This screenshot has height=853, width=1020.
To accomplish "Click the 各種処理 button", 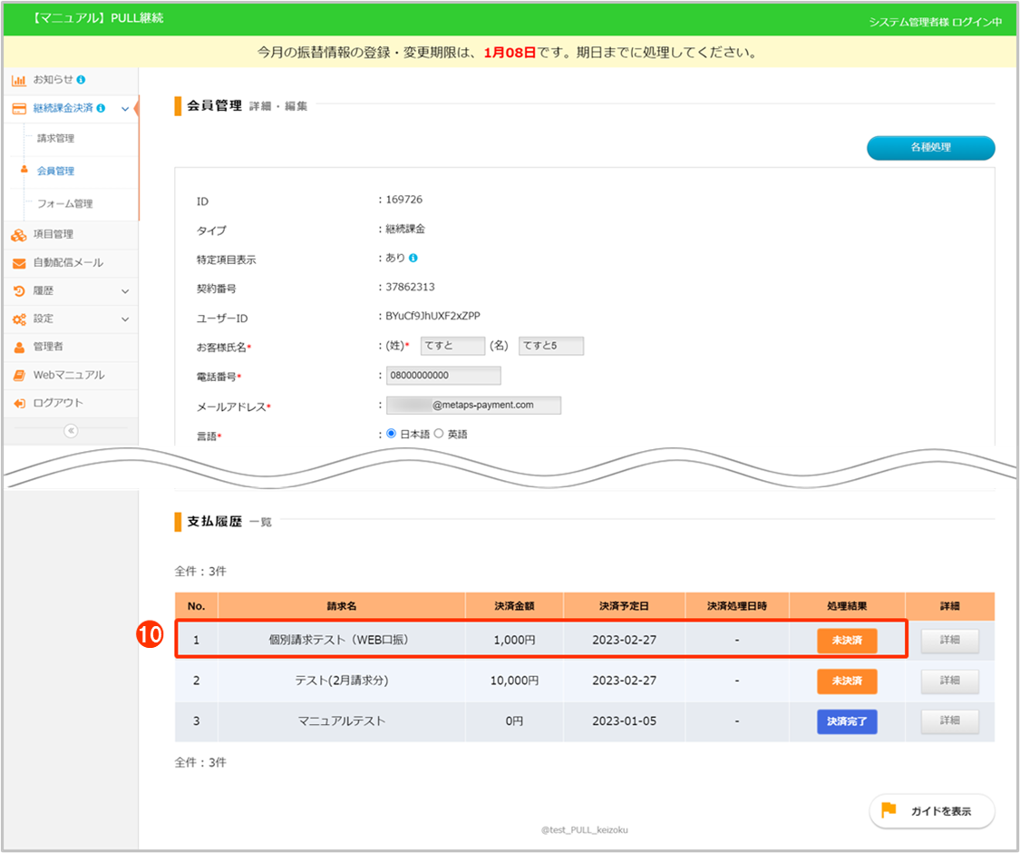I will coord(930,147).
